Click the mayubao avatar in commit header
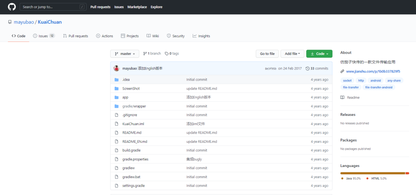Viewport: 416px width, 195px height. 116,68
